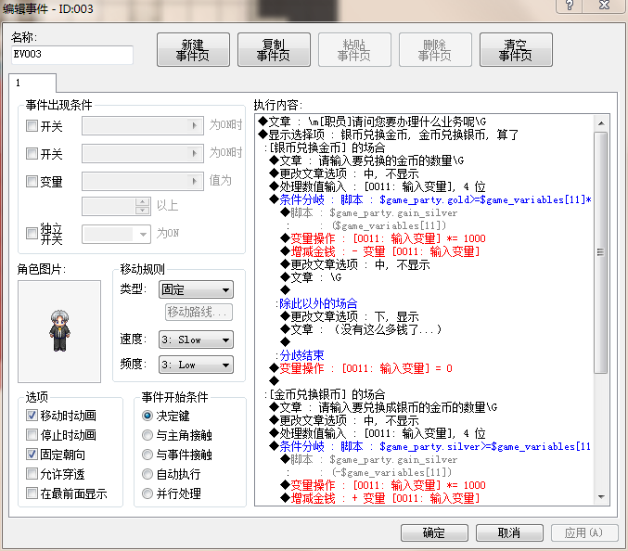Select the 与主角接触 trigger radio button
The width and height of the screenshot is (628, 551).
pyautogui.click(x=147, y=435)
